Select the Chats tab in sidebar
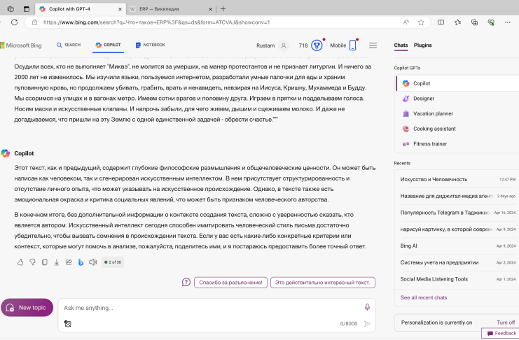This screenshot has width=519, height=340. pos(401,45)
